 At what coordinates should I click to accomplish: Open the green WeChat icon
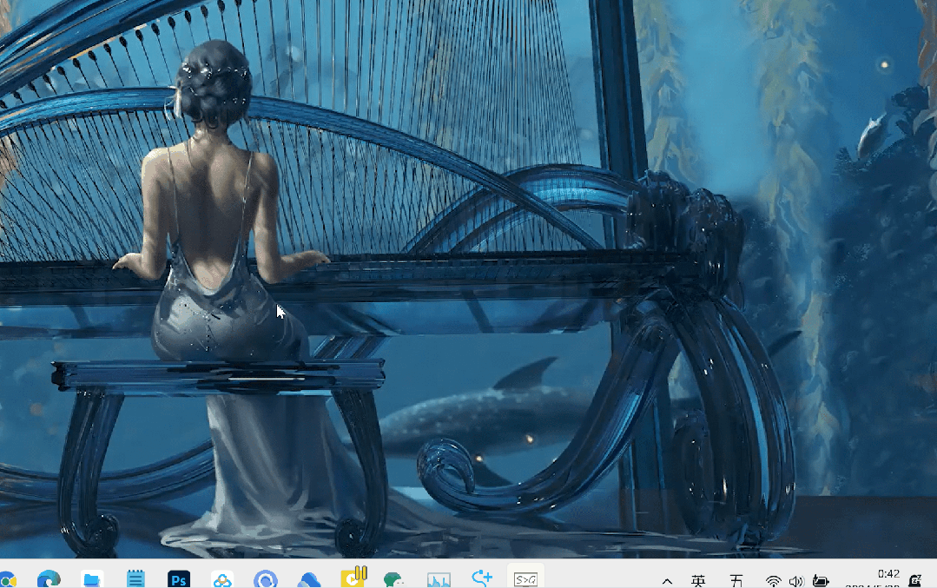click(x=394, y=579)
